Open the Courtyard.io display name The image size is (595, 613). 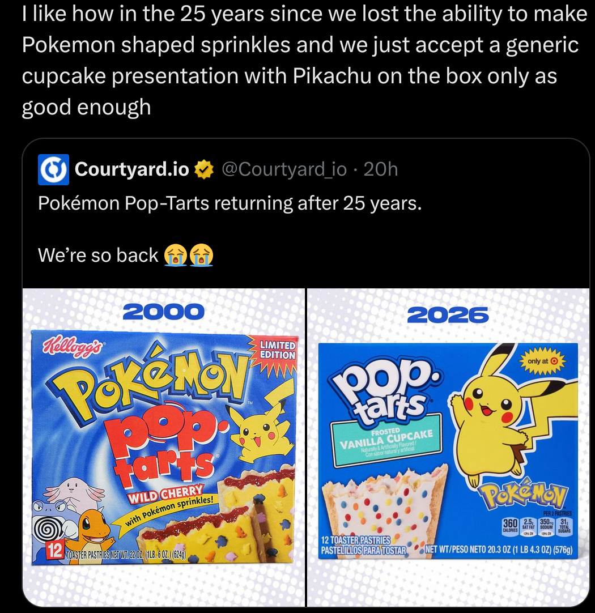[131, 169]
